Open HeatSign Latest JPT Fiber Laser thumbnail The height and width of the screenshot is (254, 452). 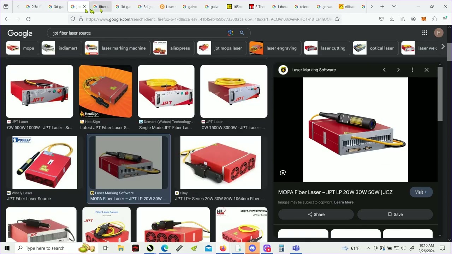[x=106, y=91]
